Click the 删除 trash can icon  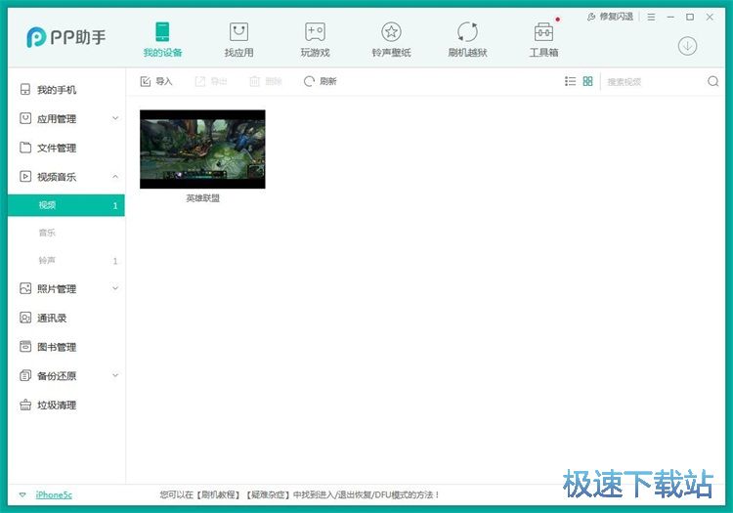click(254, 81)
